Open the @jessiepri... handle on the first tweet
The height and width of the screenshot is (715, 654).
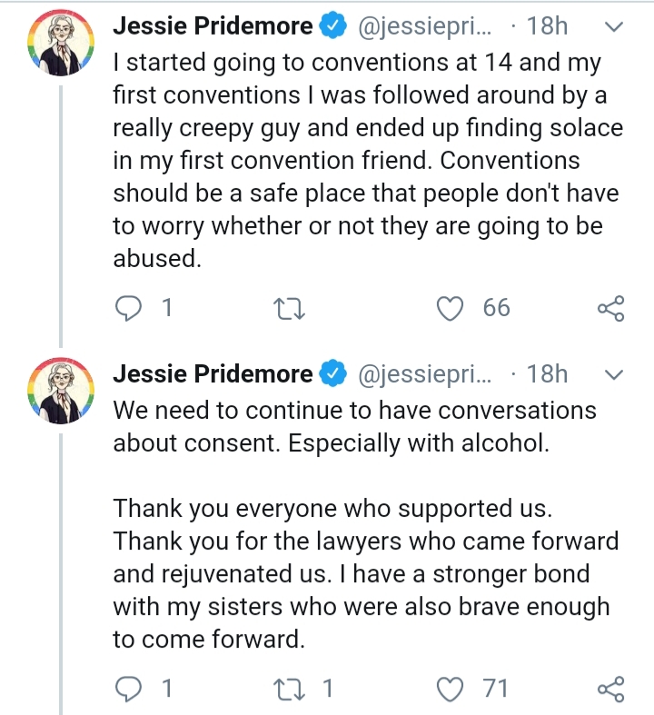[x=425, y=26]
